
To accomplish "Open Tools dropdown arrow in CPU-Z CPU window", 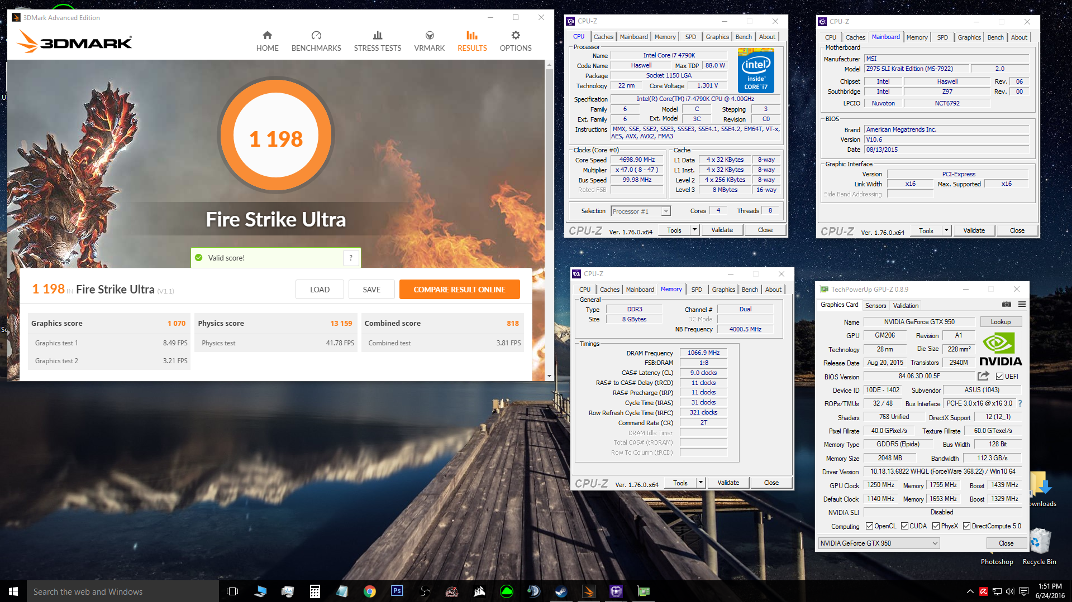I will pos(694,230).
